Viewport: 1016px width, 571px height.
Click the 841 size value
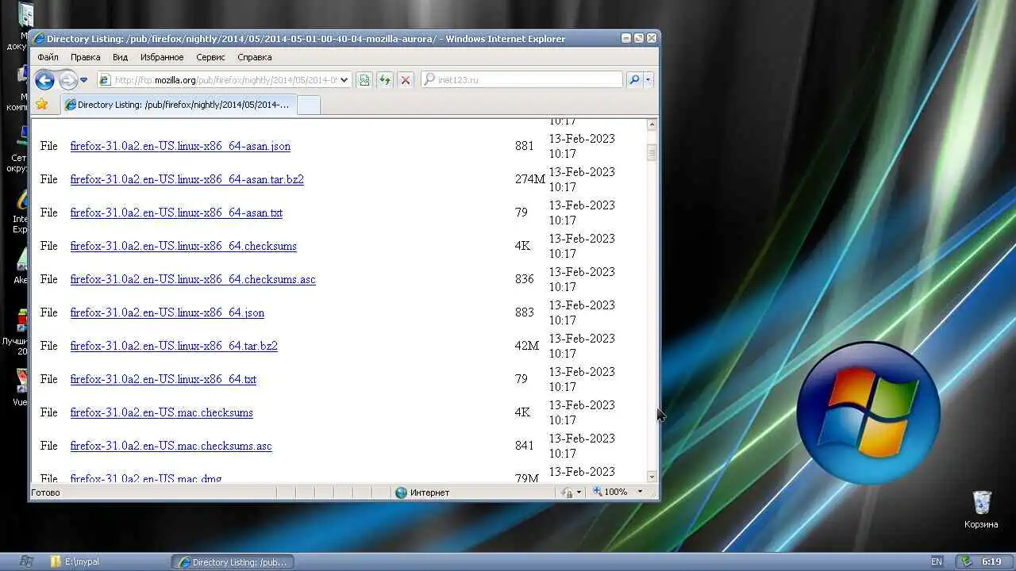tap(524, 446)
